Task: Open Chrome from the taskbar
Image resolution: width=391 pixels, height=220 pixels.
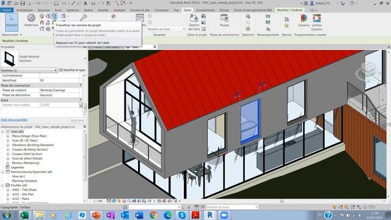Action: [x=153, y=215]
